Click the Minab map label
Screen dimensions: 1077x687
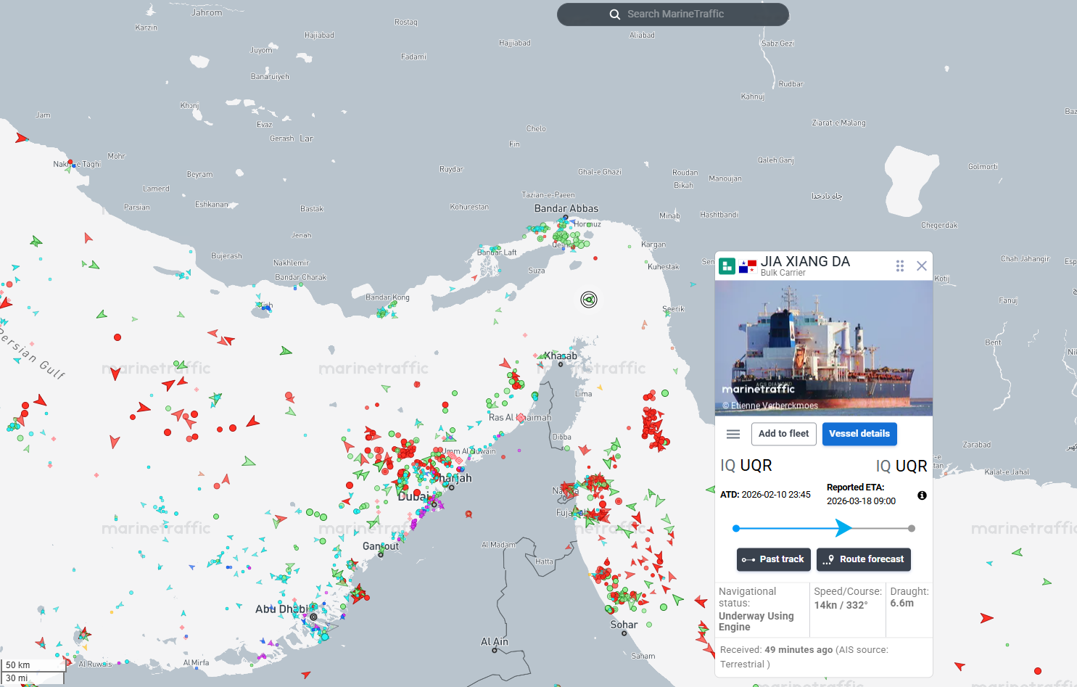(669, 216)
